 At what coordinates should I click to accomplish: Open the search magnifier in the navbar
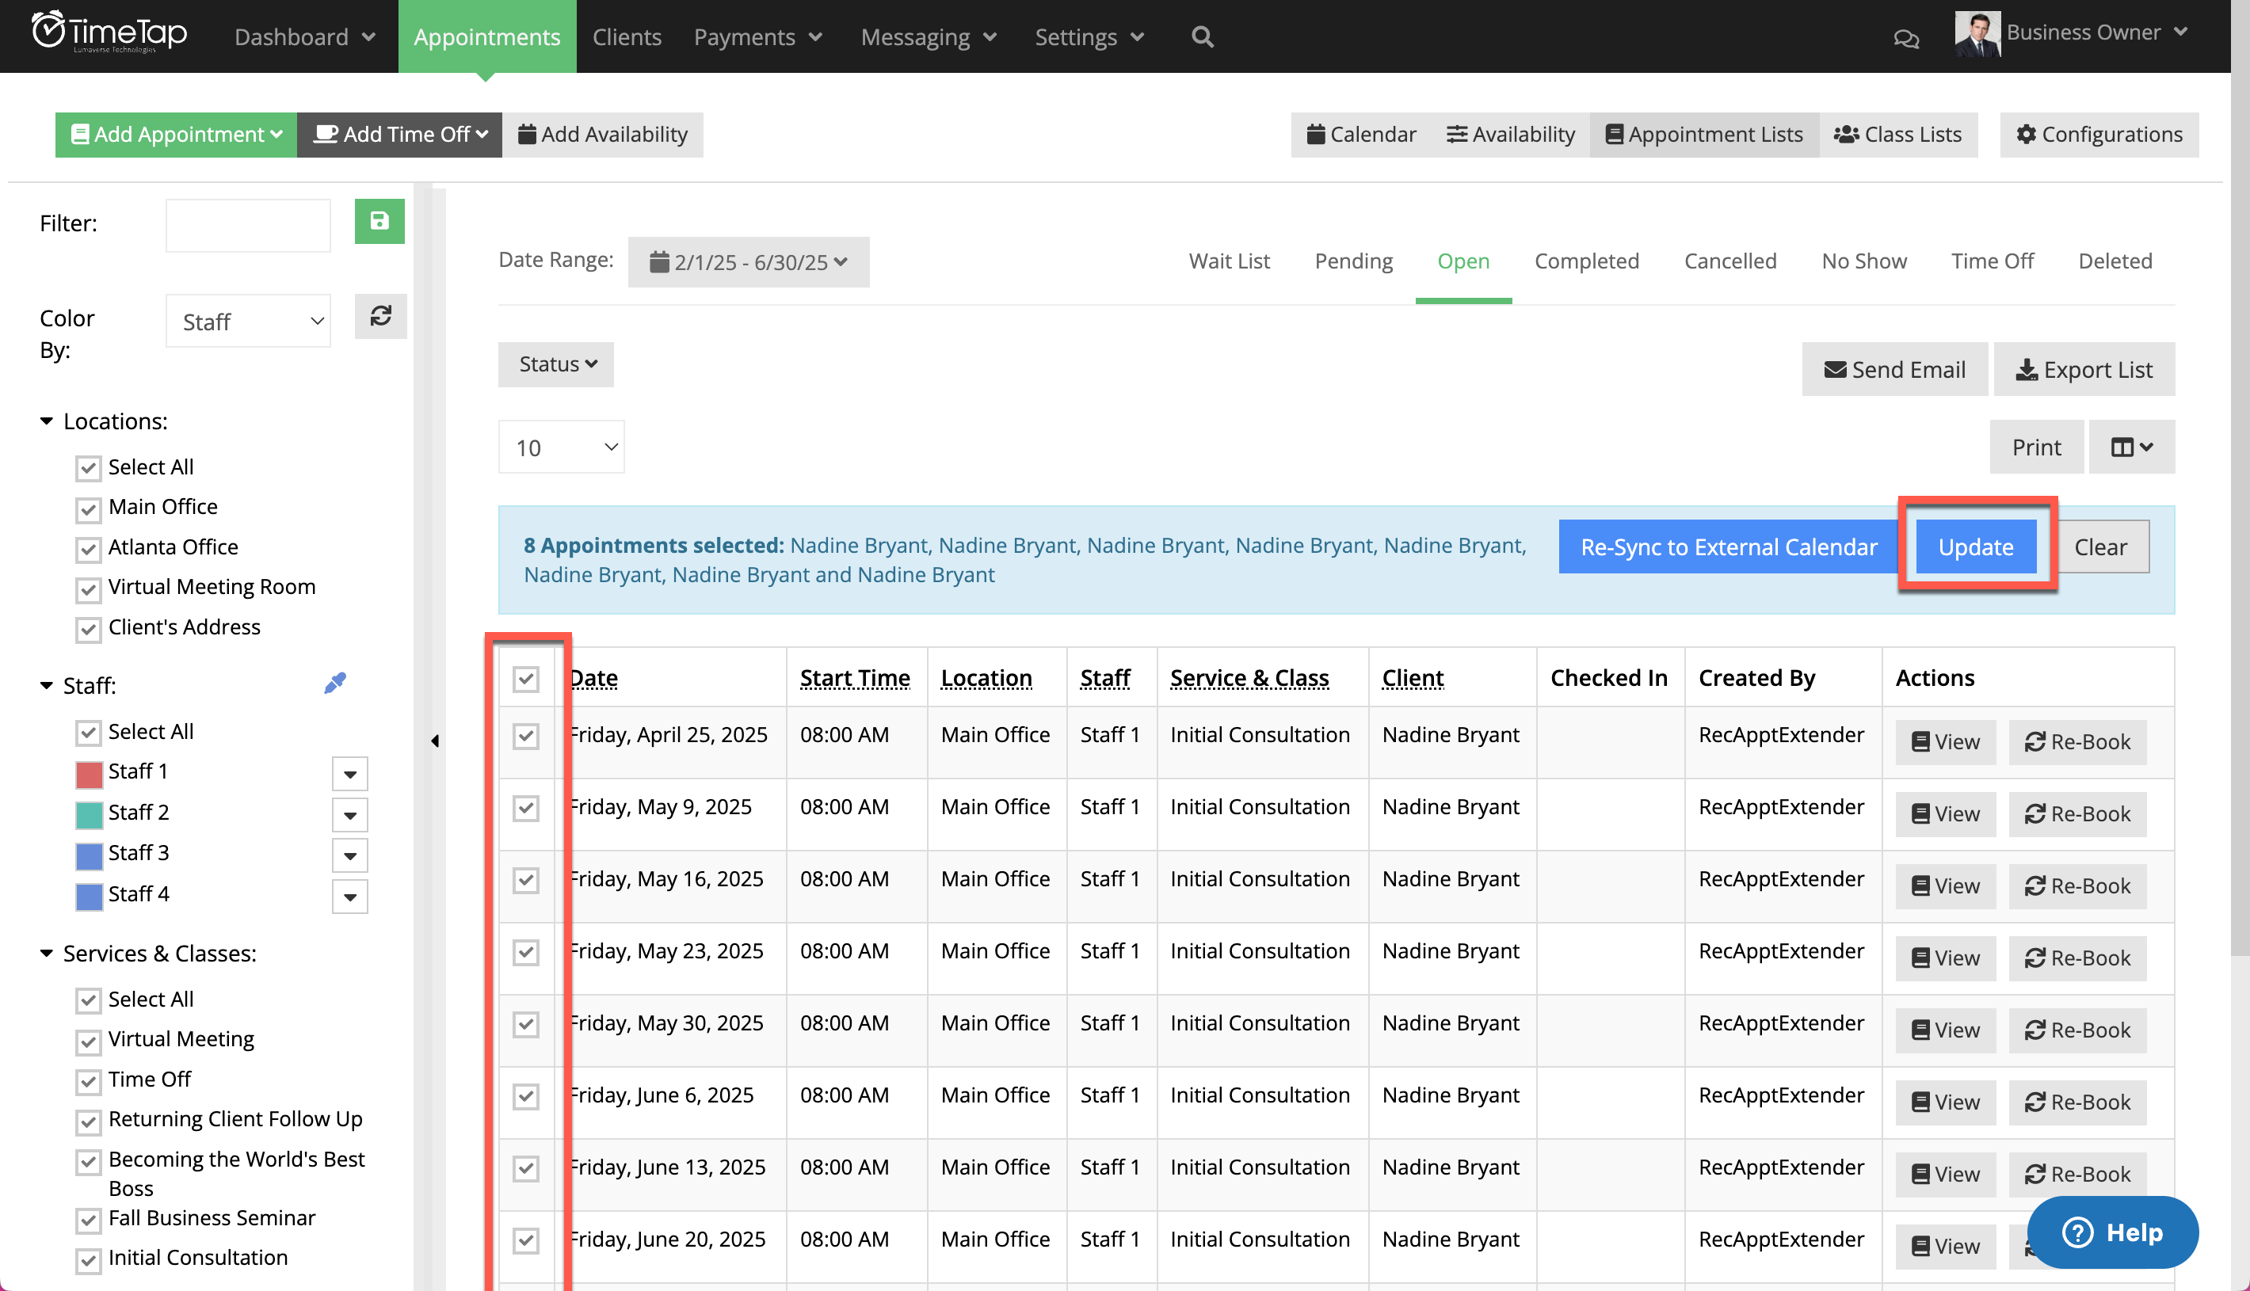point(1202,36)
